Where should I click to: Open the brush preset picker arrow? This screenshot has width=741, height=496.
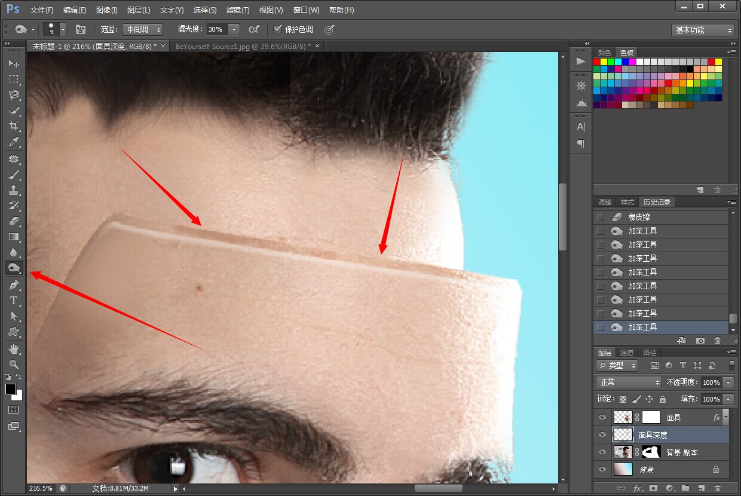[63, 29]
